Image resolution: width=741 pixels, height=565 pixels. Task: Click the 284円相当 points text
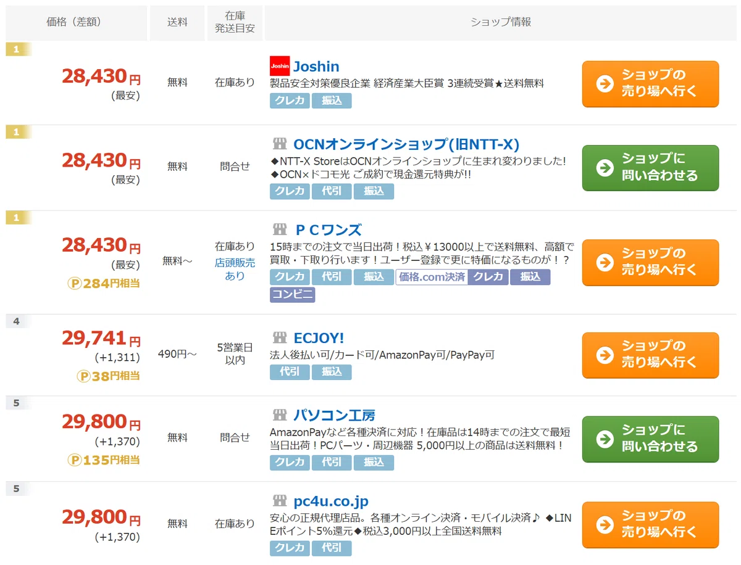tap(112, 284)
